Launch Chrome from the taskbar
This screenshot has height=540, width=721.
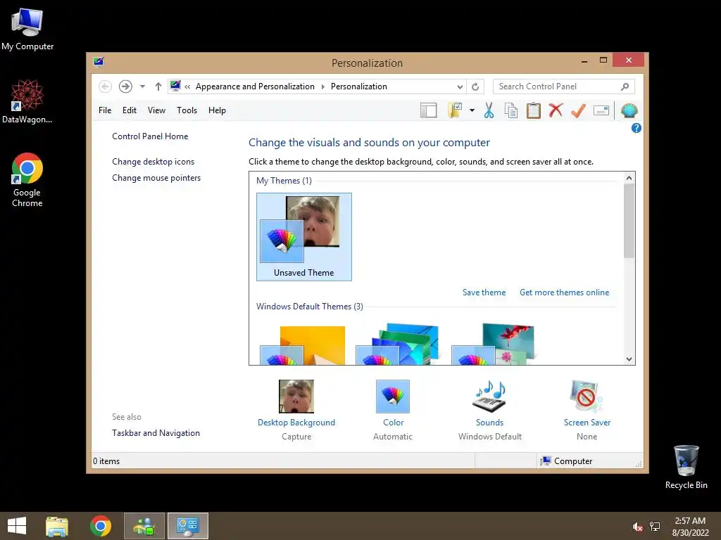[101, 526]
